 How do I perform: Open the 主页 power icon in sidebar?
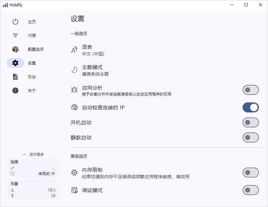(x=15, y=22)
